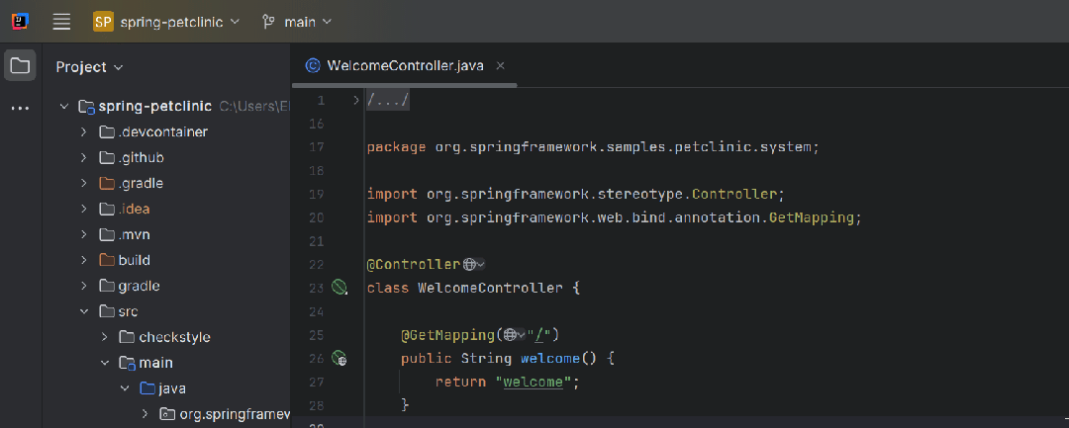Select the .devcontainer folder row
Screen dimensions: 1069x428
coord(166,132)
